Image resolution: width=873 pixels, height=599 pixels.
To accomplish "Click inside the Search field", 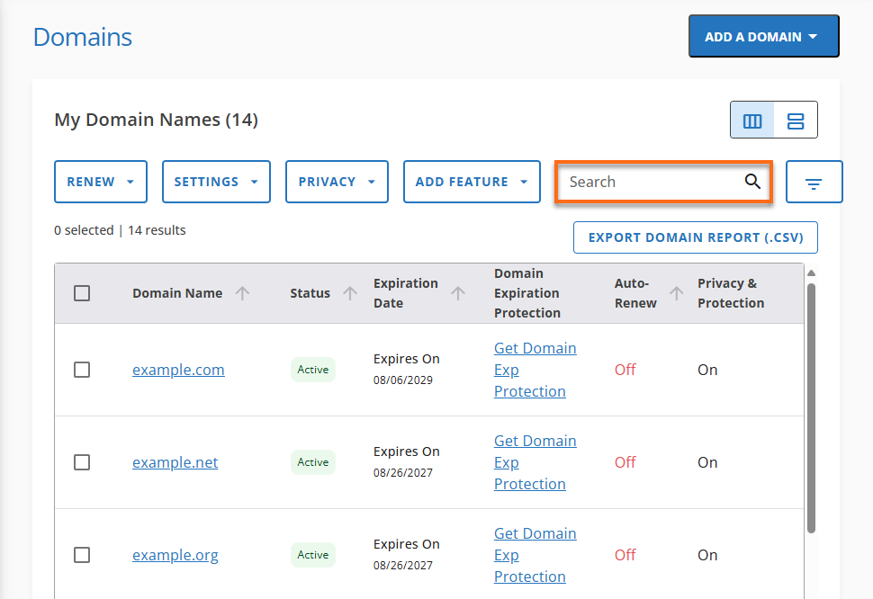I will pos(648,182).
